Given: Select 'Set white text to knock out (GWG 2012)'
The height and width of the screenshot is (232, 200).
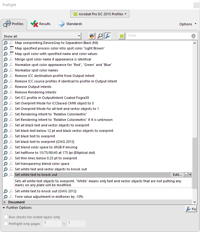Looking at the screenshot, I should (x=46, y=191).
